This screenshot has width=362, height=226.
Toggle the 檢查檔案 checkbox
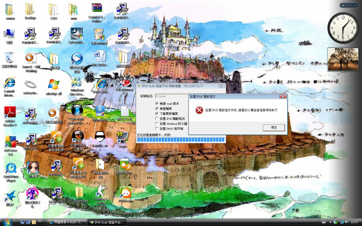point(157,108)
